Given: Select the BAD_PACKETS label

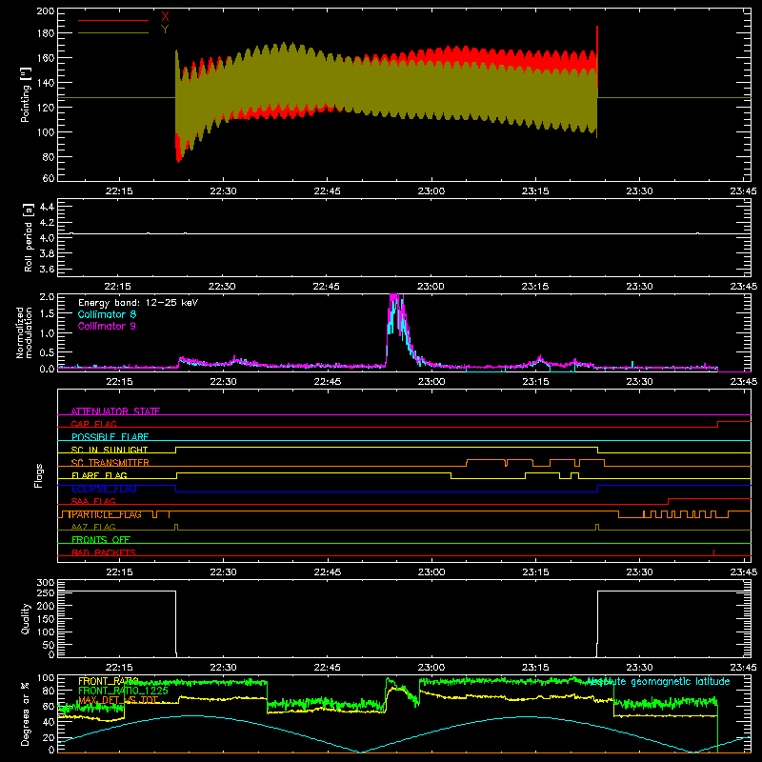Looking at the screenshot, I should pos(104,552).
